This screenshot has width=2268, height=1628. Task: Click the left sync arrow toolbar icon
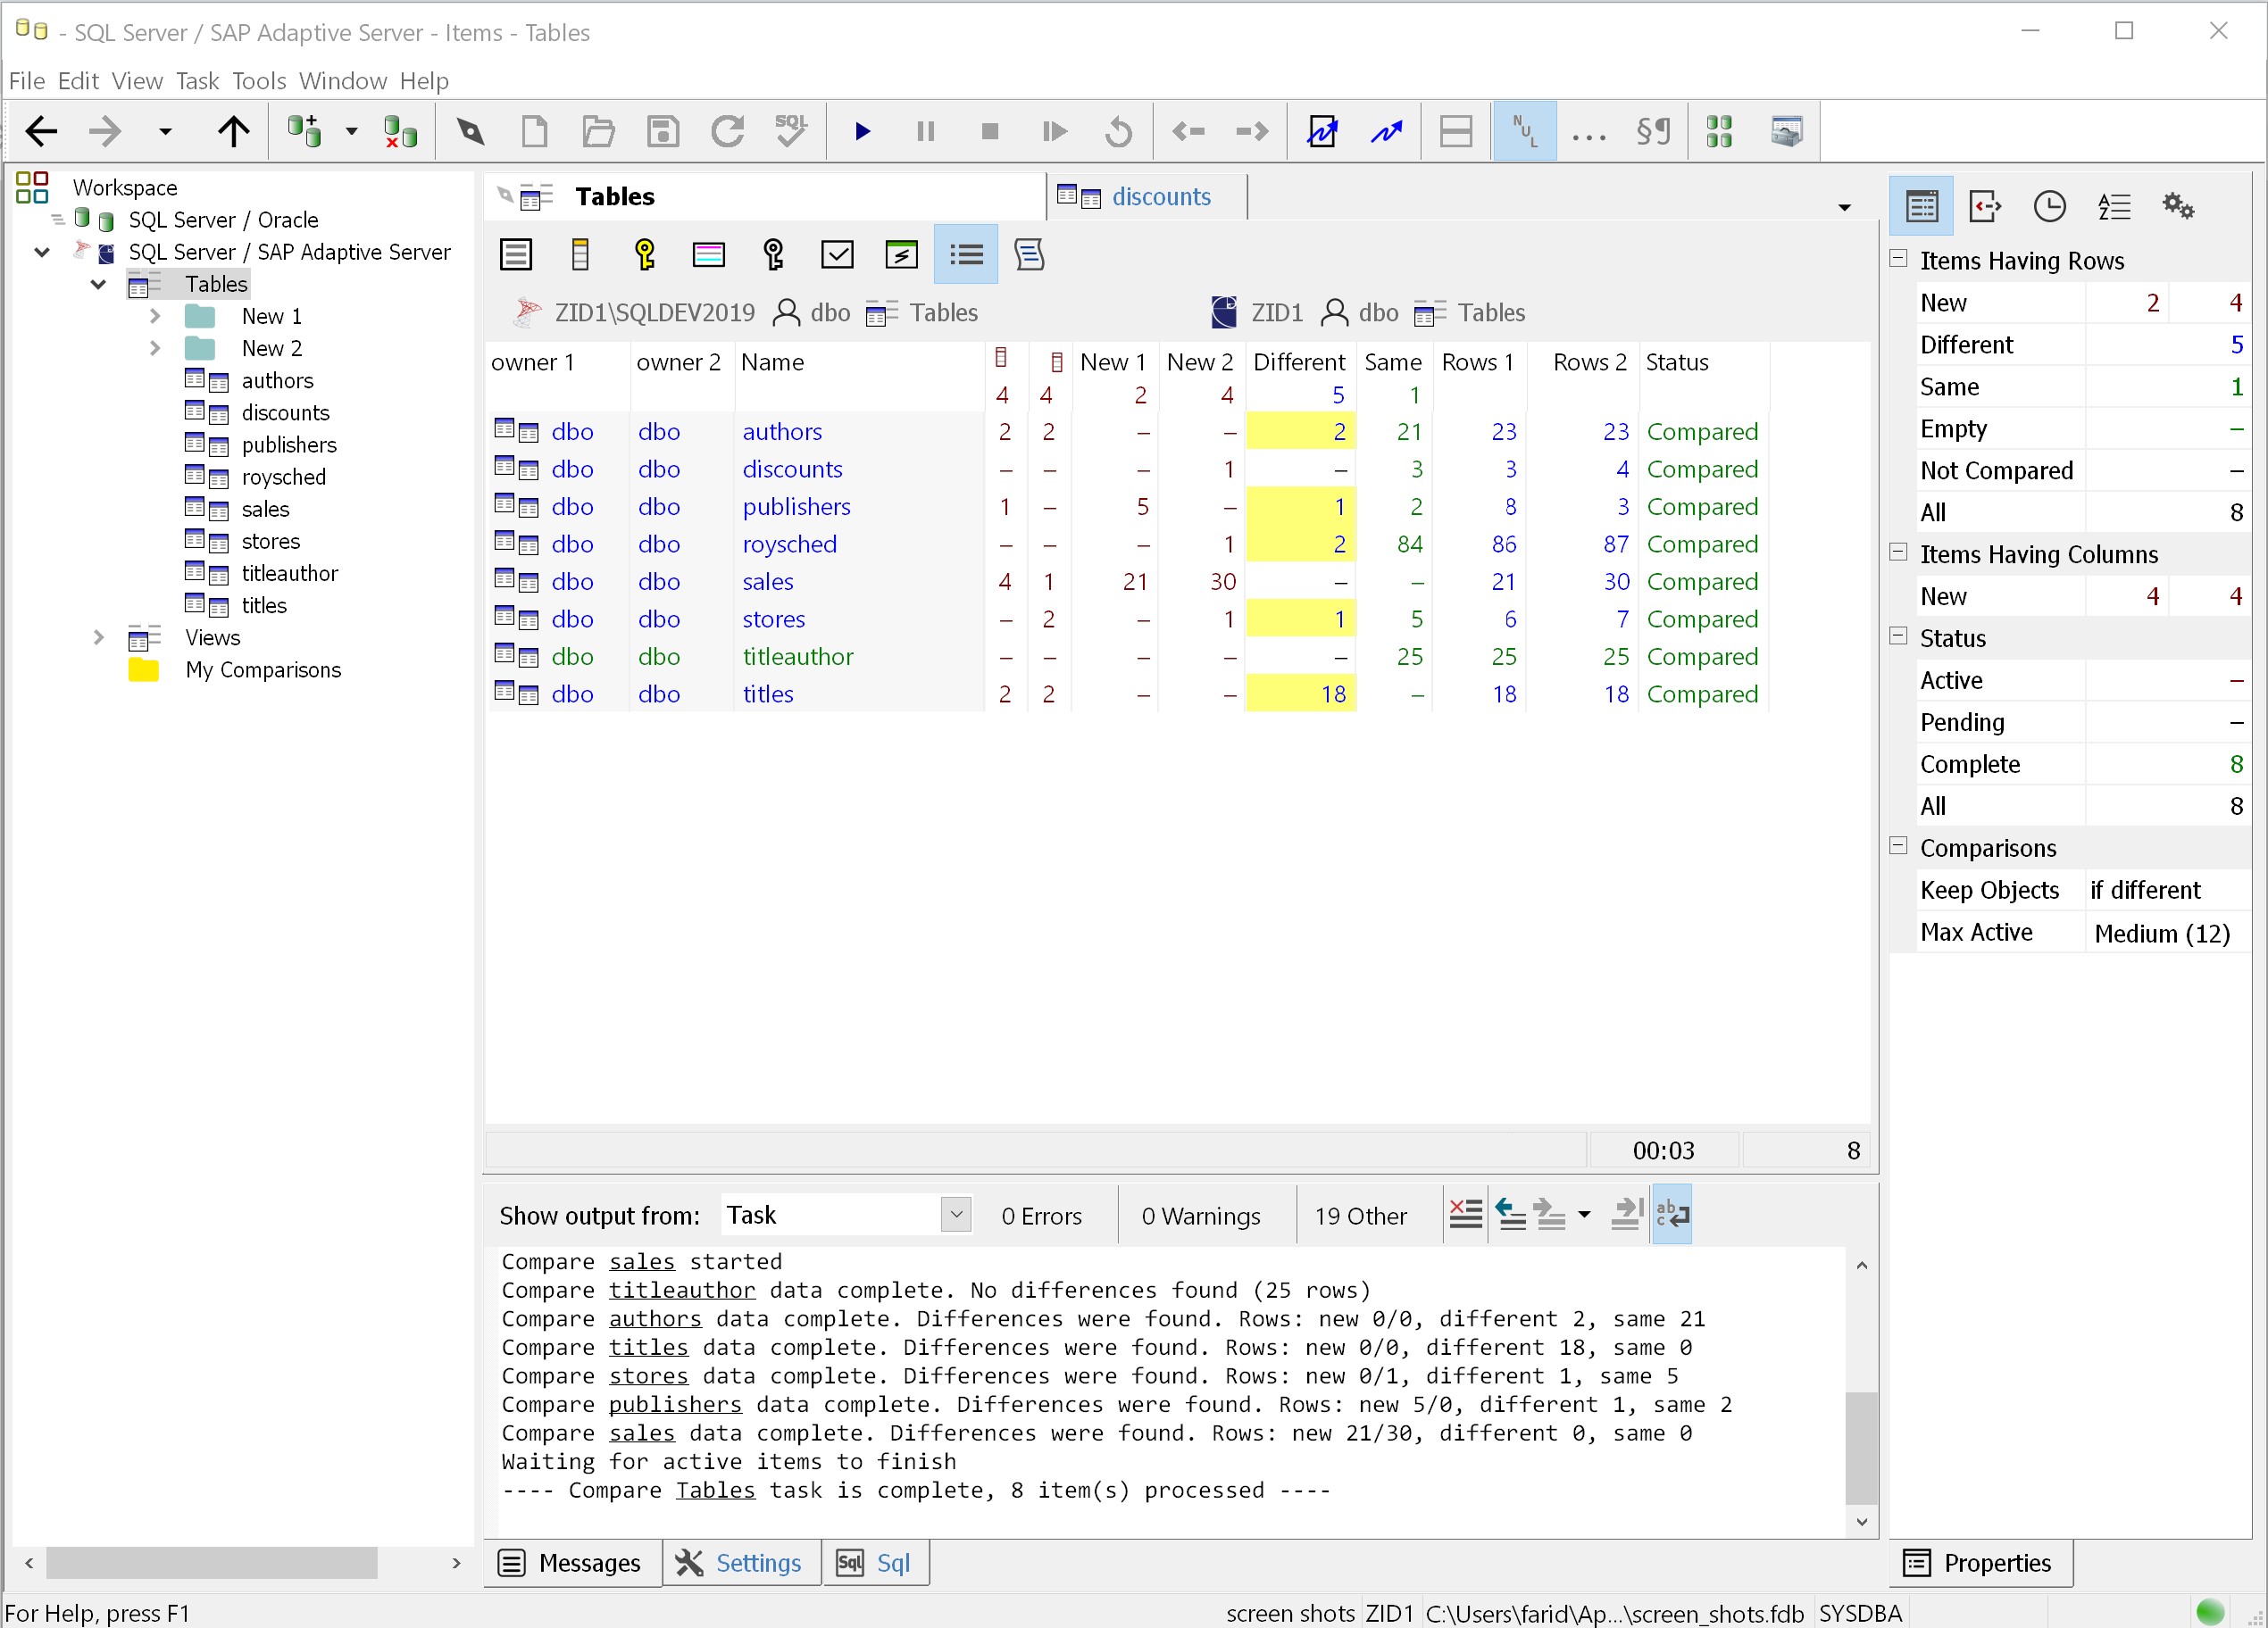click(1189, 131)
